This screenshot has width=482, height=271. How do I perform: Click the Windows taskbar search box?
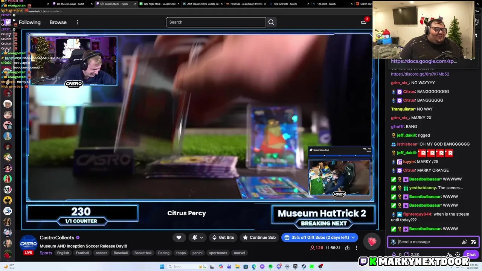pyautogui.click(x=186, y=266)
